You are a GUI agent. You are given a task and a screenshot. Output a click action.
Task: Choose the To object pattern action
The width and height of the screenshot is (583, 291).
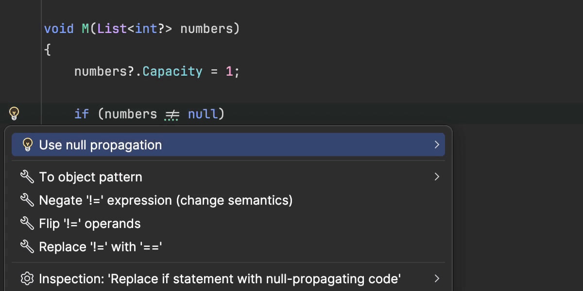pos(91,177)
